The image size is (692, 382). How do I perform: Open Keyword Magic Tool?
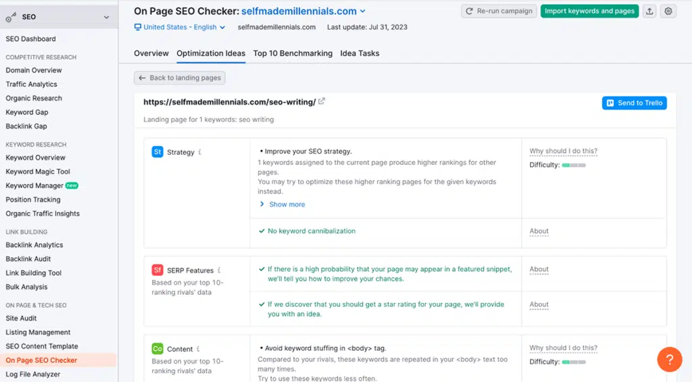tap(38, 172)
